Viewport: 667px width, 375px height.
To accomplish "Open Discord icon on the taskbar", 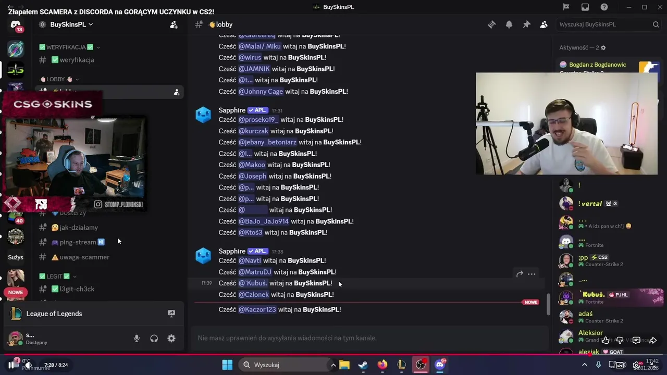I will pyautogui.click(x=440, y=365).
